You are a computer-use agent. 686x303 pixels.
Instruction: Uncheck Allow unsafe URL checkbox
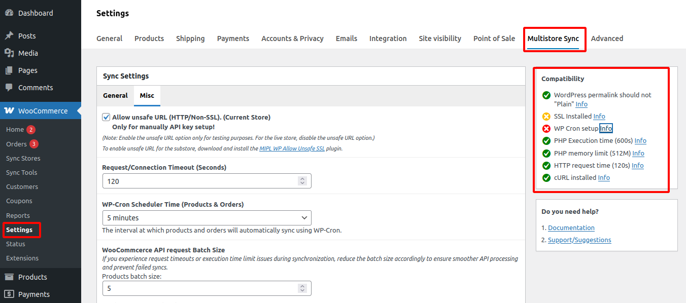[106, 117]
